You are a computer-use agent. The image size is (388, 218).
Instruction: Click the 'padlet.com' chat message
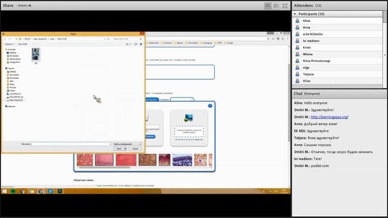(319, 166)
